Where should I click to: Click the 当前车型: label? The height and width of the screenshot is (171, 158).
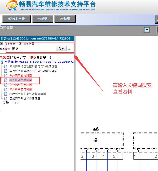(7, 28)
